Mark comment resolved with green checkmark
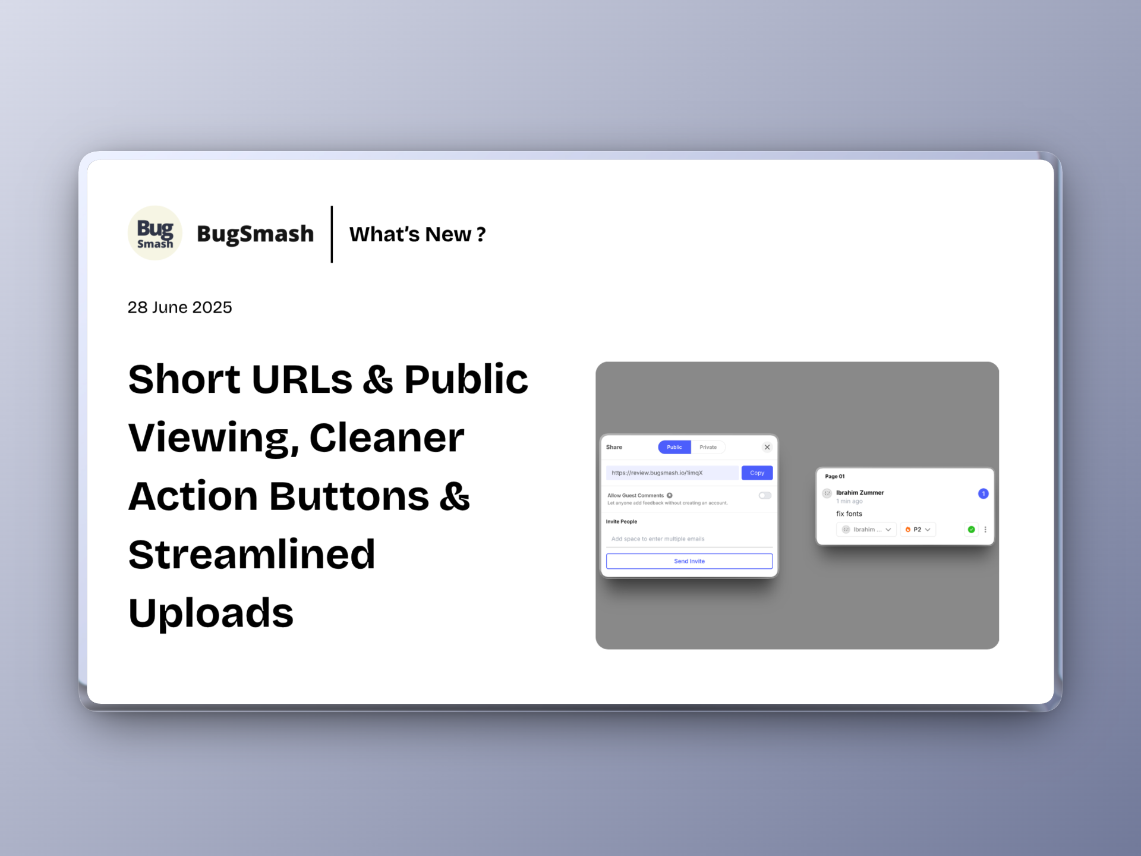 971,529
